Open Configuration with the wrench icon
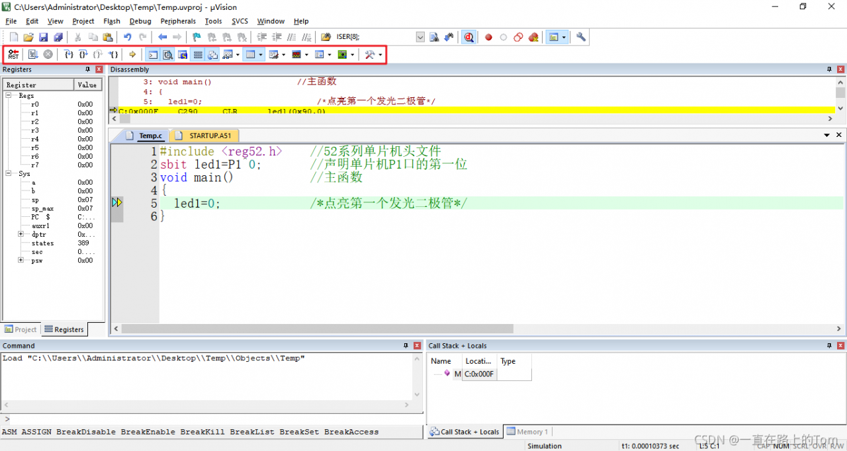Viewport: 847px width, 451px height. pos(581,37)
